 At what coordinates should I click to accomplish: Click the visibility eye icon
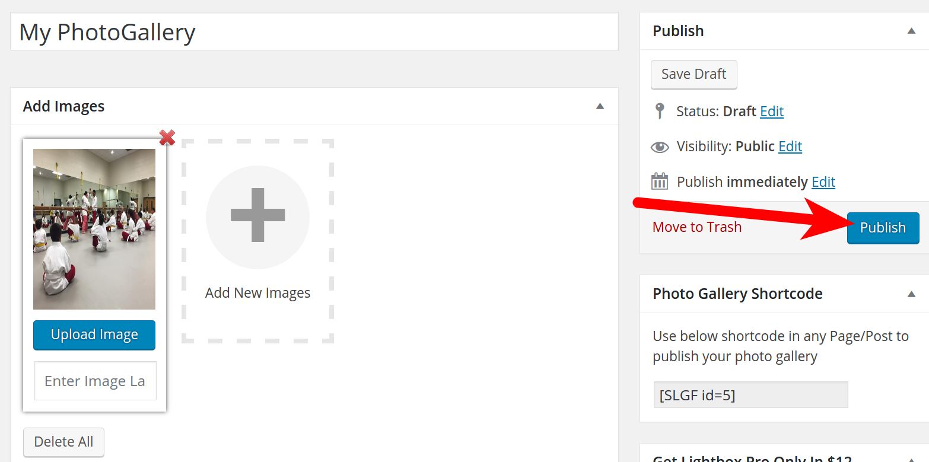660,147
